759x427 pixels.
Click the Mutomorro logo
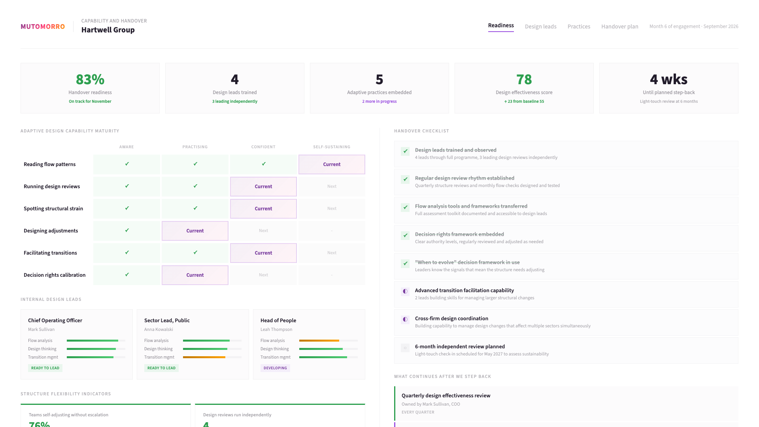[x=43, y=26]
